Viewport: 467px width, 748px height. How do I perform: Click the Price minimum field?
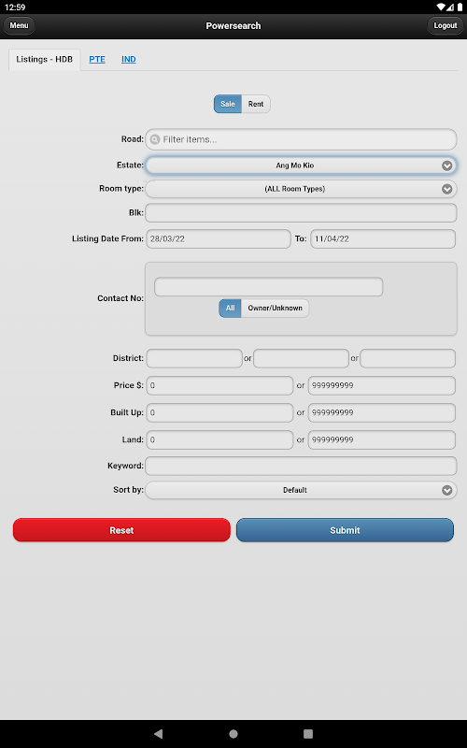point(219,385)
